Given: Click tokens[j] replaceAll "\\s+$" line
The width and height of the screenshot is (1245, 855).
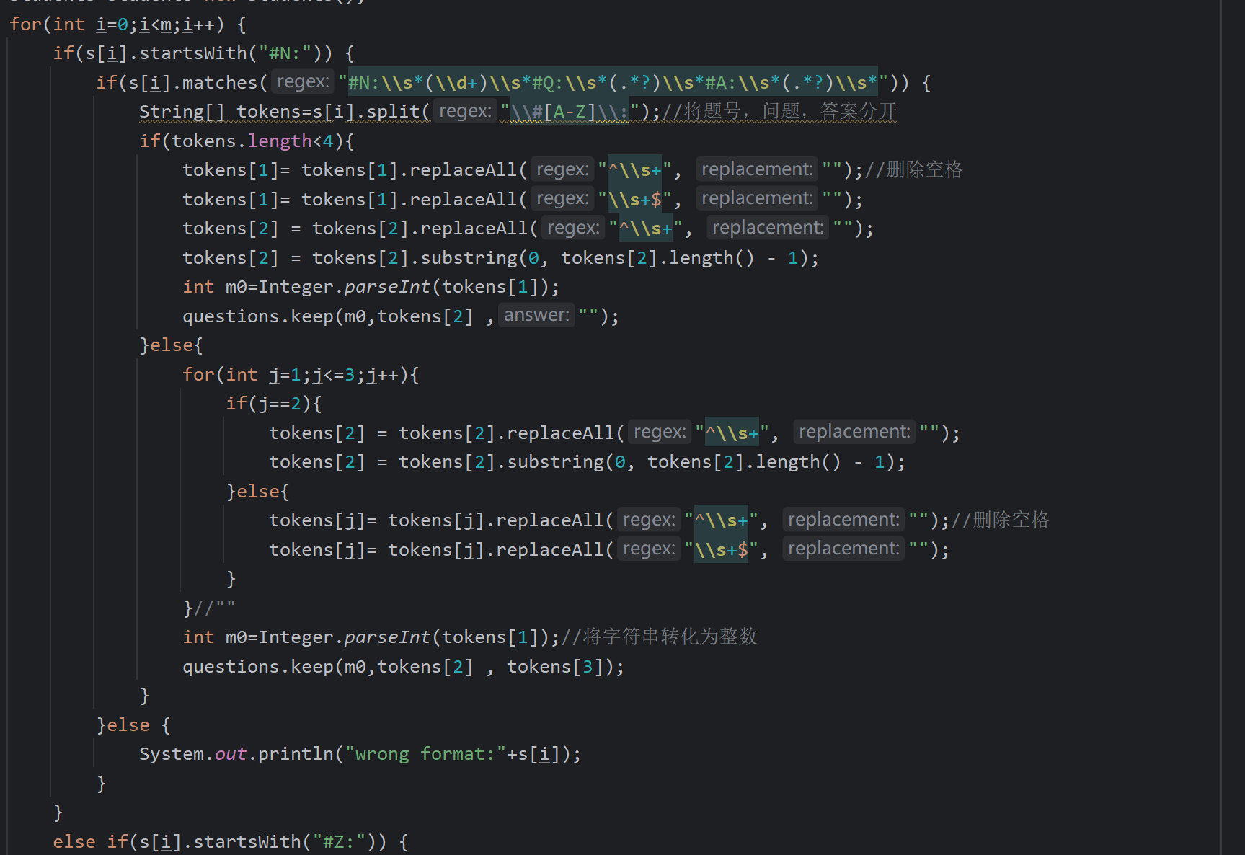Looking at the screenshot, I should tap(609, 550).
